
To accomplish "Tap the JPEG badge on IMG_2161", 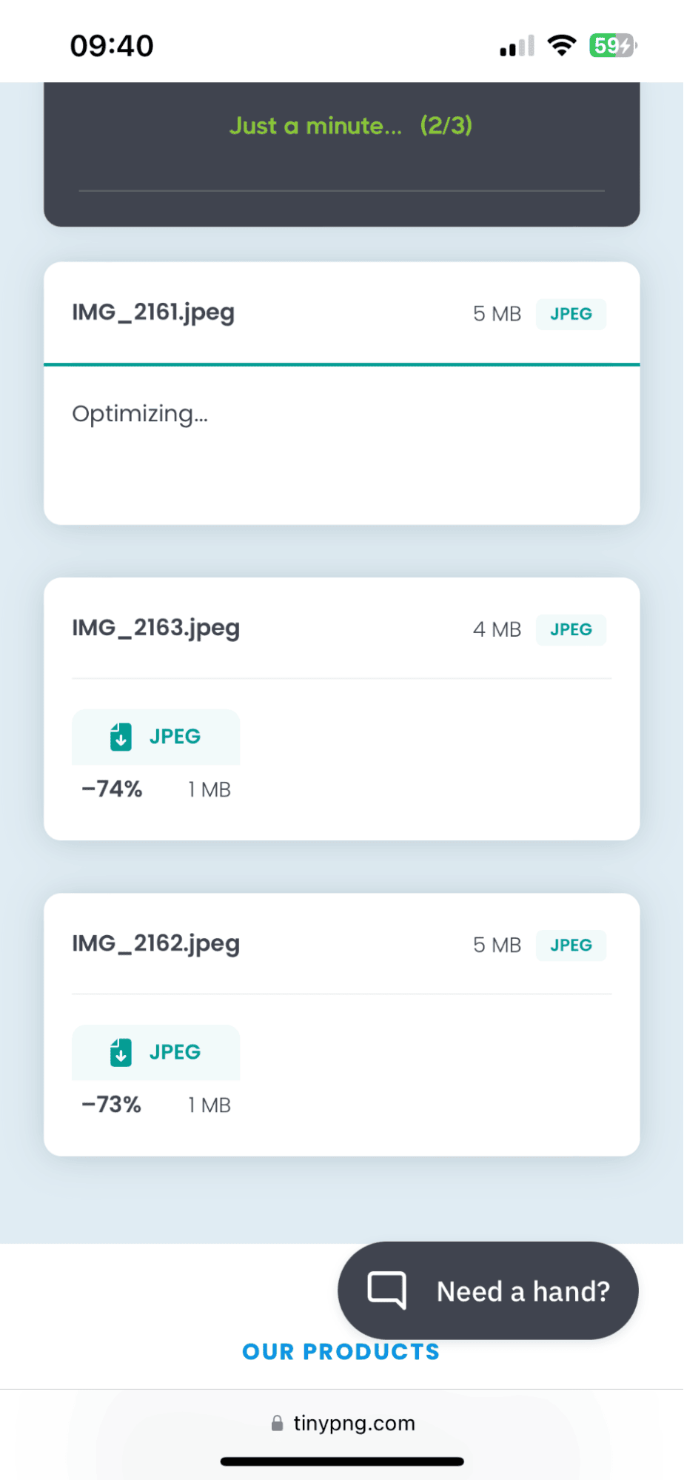I will [571, 314].
